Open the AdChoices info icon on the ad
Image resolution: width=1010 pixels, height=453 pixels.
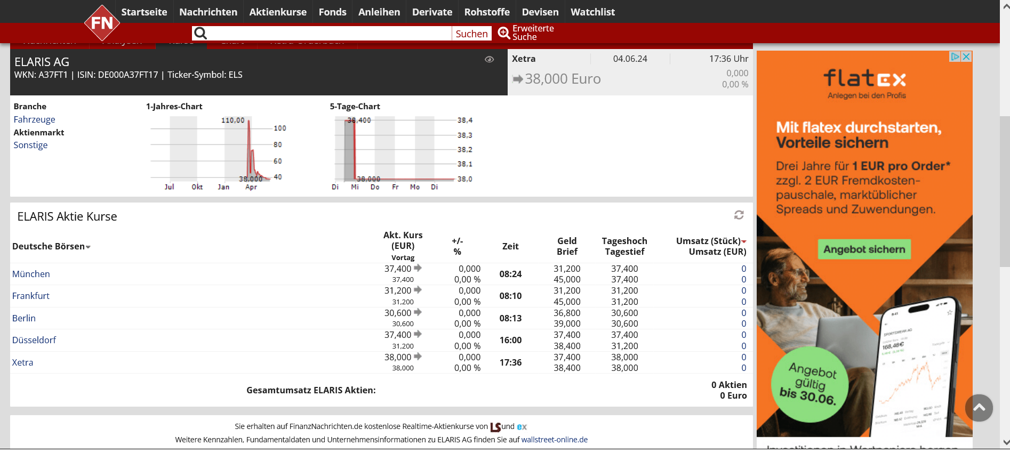[x=955, y=56]
